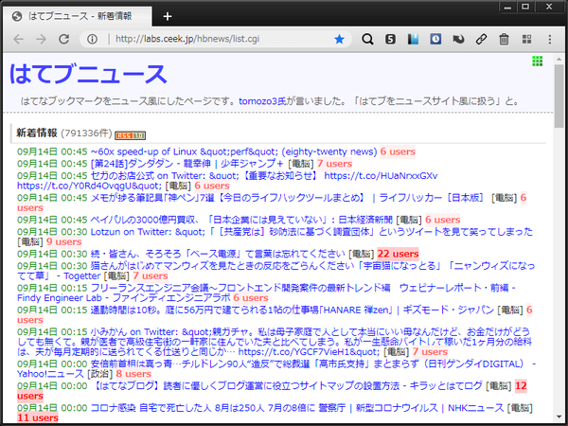
Task: Open the ダンダダン 少年ジャンプ+ article
Action: click(186, 164)
